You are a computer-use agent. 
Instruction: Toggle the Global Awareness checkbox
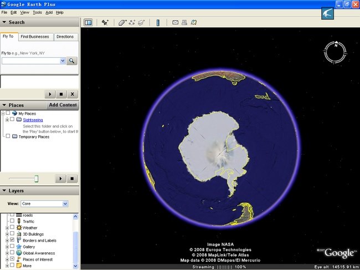pyautogui.click(x=12, y=252)
